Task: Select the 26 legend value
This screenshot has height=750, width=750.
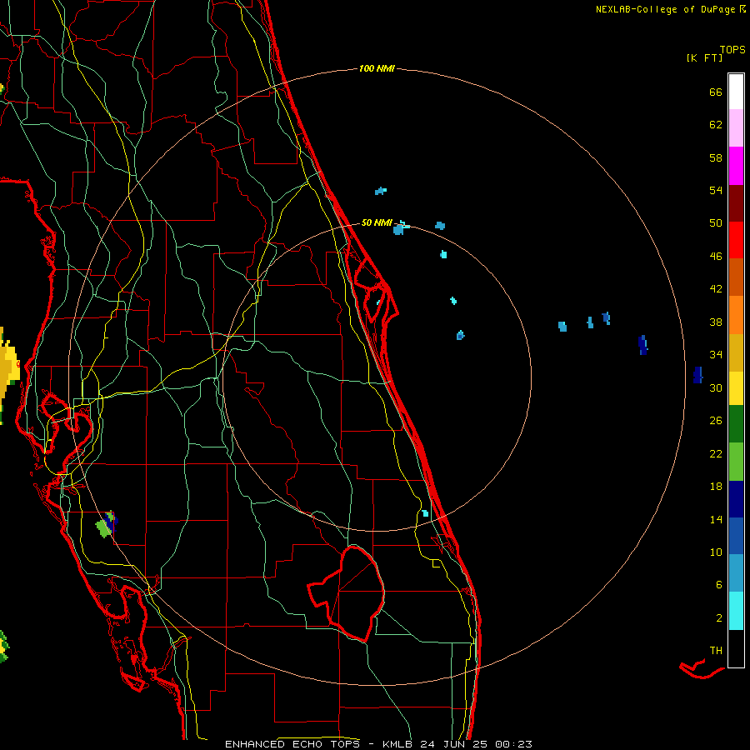Action: tap(716, 421)
